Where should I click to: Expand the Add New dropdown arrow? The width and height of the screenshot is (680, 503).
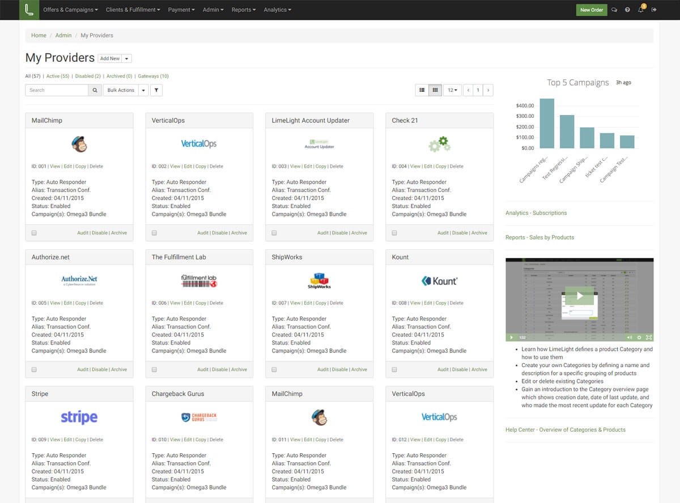127,58
